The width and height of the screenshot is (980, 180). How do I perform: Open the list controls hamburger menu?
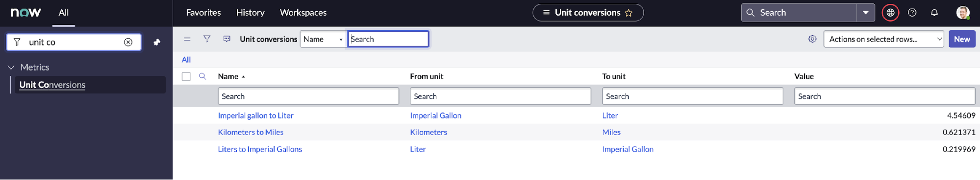pos(187,39)
